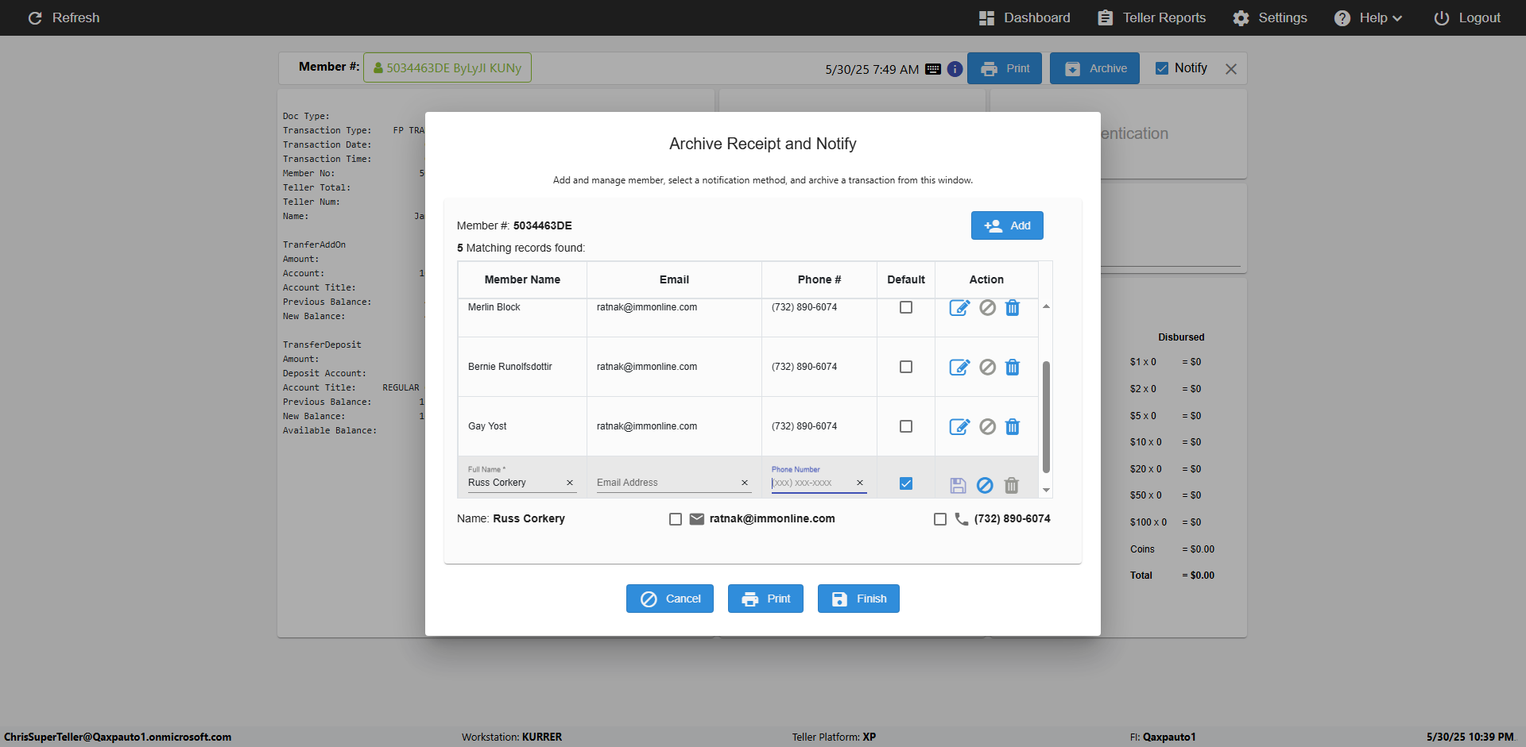This screenshot has width=1526, height=747.
Task: Open the Help dropdown menu
Action: (x=1369, y=17)
